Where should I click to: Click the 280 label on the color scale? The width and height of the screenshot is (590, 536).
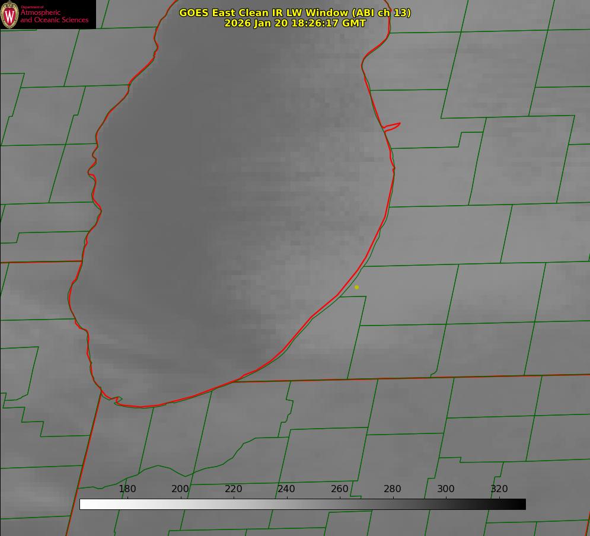tap(393, 489)
